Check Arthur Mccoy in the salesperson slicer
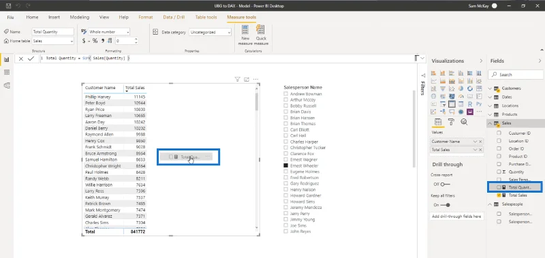This screenshot has width=545, height=258. tap(285, 99)
